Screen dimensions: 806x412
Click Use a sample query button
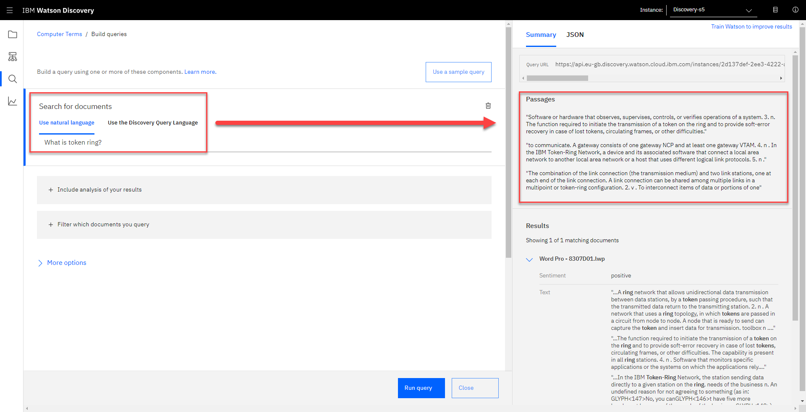(458, 72)
